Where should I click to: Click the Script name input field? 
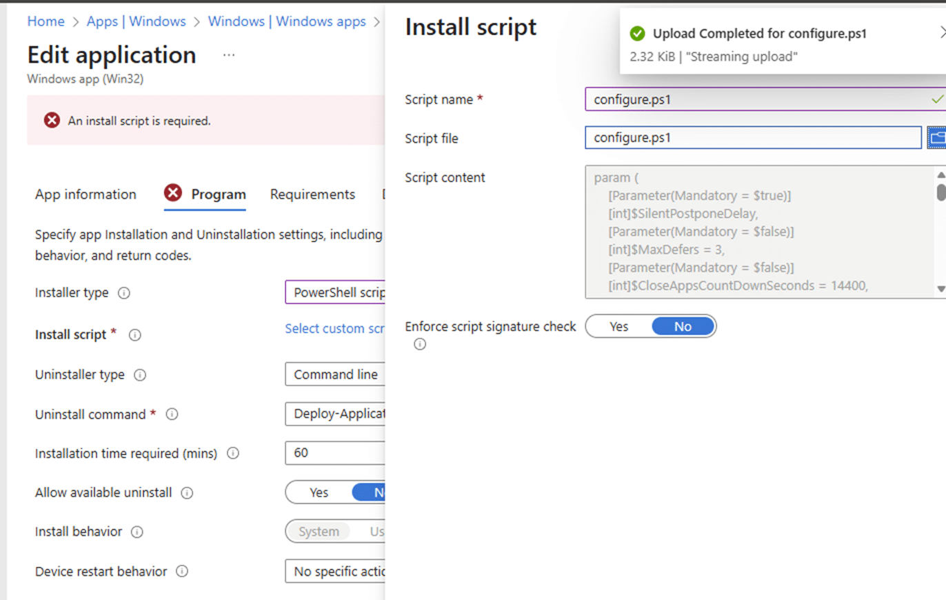752,99
